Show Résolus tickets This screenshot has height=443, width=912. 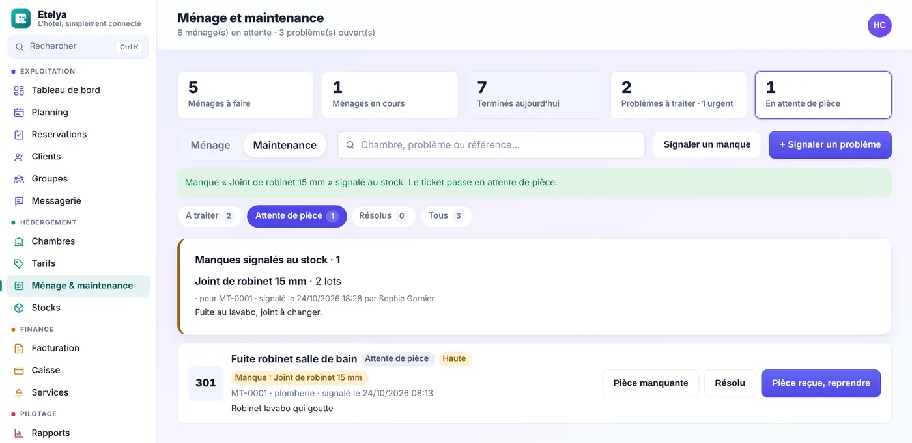(384, 216)
